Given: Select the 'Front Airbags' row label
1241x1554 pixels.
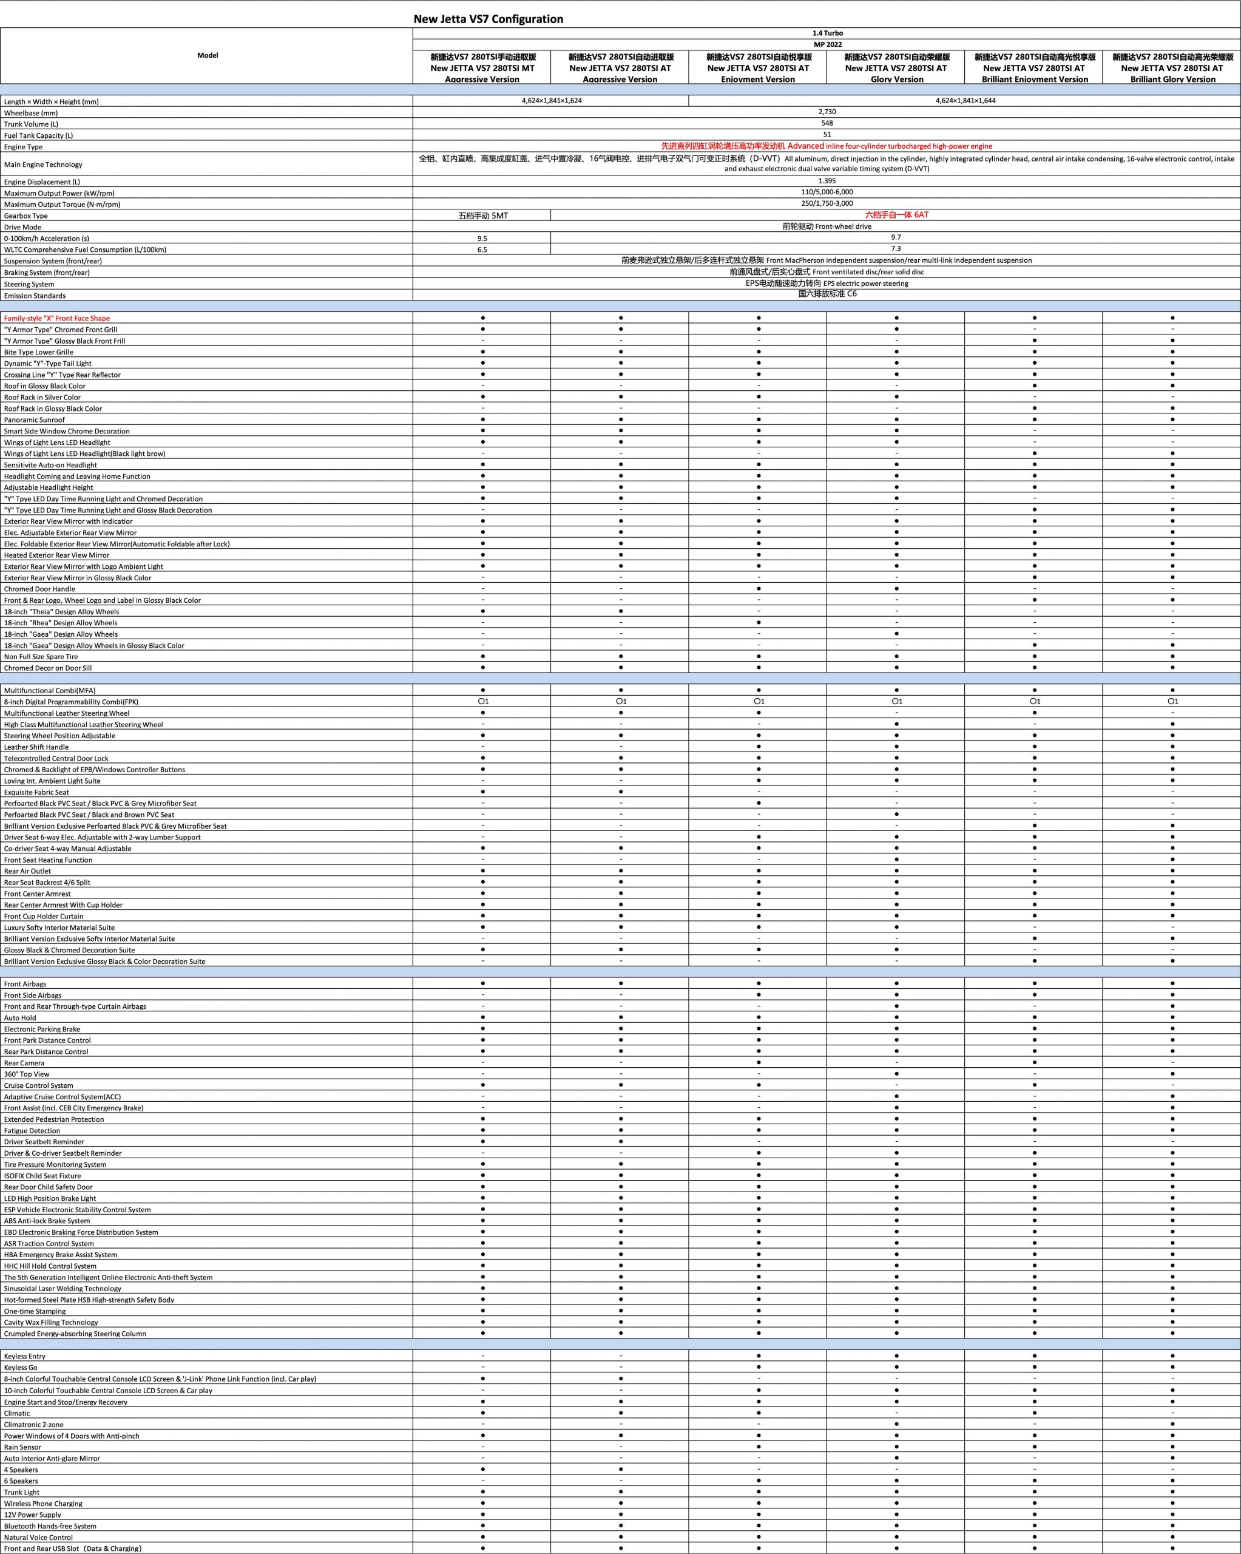Looking at the screenshot, I should point(25,984).
